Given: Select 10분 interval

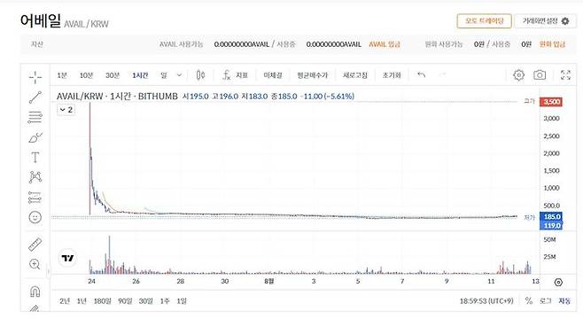Looking at the screenshot, I should (x=86, y=75).
